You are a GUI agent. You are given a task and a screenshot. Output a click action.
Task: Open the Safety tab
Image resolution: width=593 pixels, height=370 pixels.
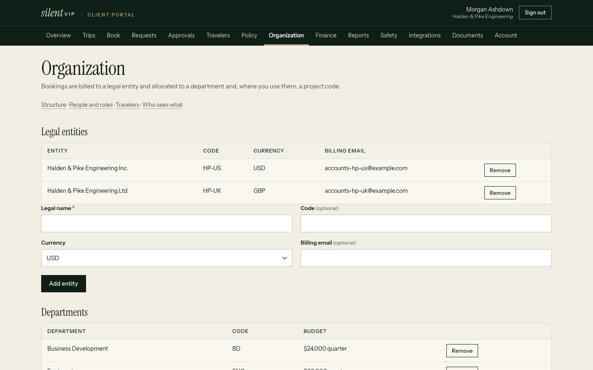[x=389, y=35]
